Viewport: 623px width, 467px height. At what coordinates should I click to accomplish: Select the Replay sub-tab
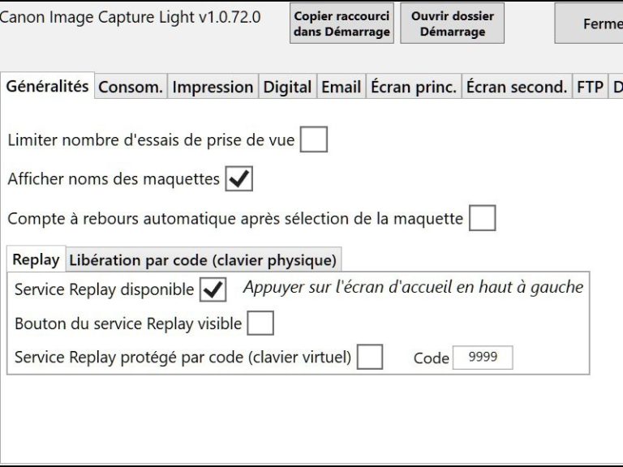pos(37,259)
